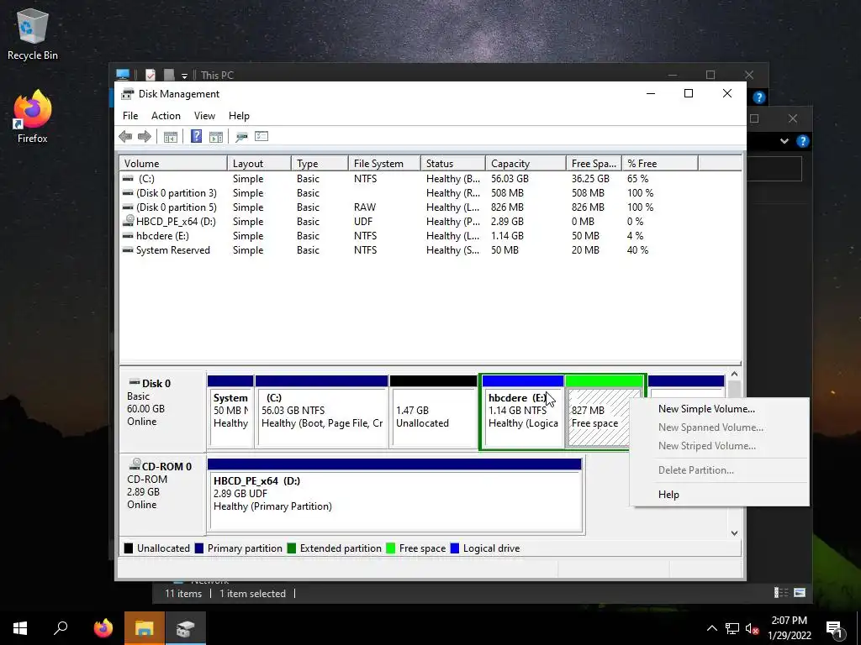Click the blue Logical drive legend swatch
The height and width of the screenshot is (645, 861).
tap(455, 548)
